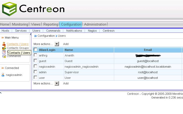Collapse the left menu panel arrow

pyautogui.click(x=31, y=34)
